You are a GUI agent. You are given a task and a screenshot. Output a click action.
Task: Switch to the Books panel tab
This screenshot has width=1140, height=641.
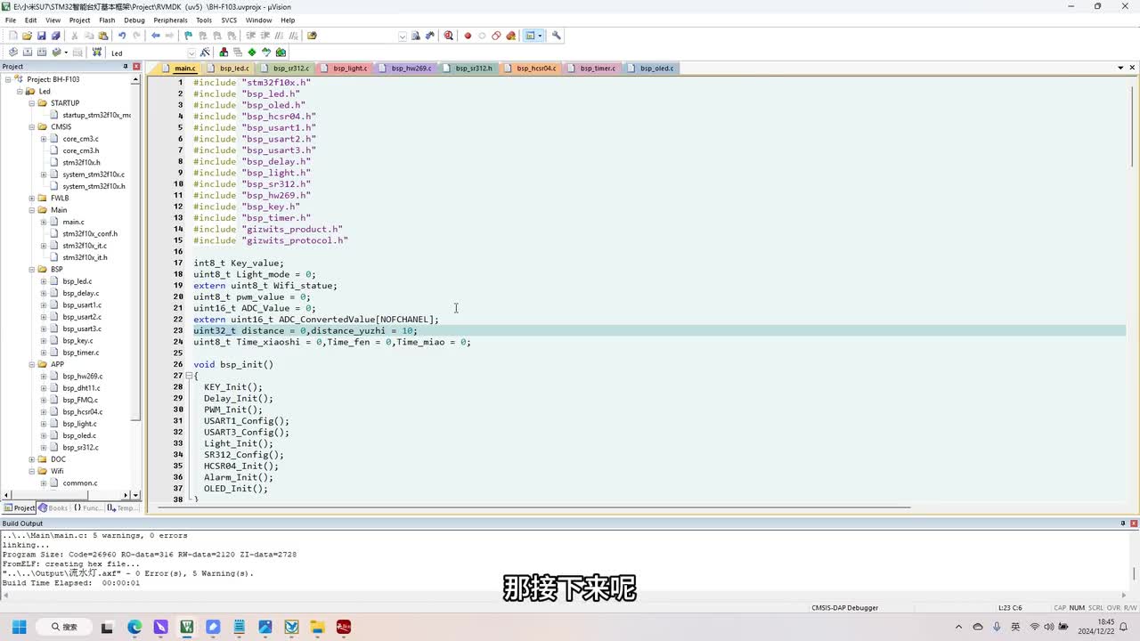pyautogui.click(x=53, y=507)
